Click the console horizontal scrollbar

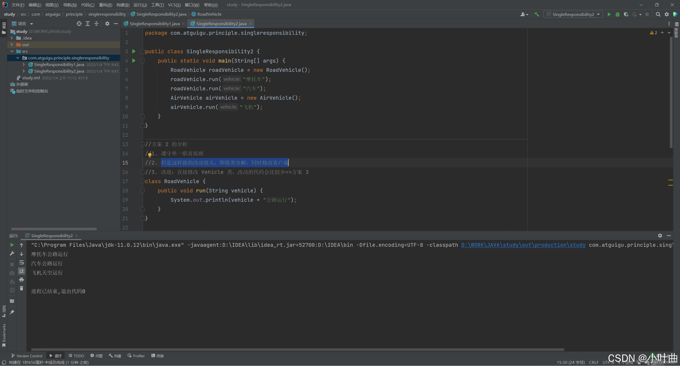point(297,350)
